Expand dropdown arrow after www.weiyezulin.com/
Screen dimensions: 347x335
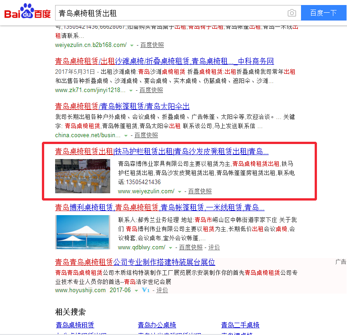[x=179, y=191]
